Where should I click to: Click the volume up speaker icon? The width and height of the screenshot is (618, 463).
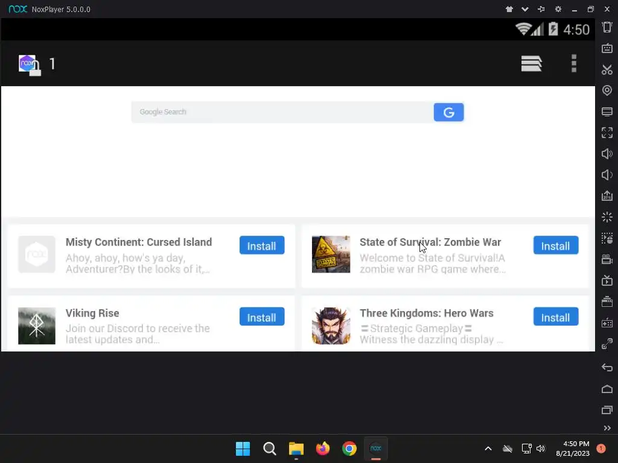coord(607,154)
